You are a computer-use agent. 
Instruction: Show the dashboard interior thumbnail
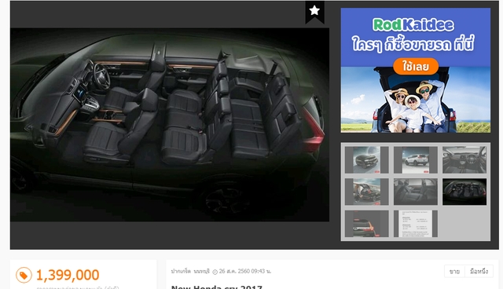pyautogui.click(x=464, y=160)
